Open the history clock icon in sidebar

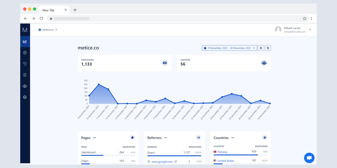coord(25,64)
